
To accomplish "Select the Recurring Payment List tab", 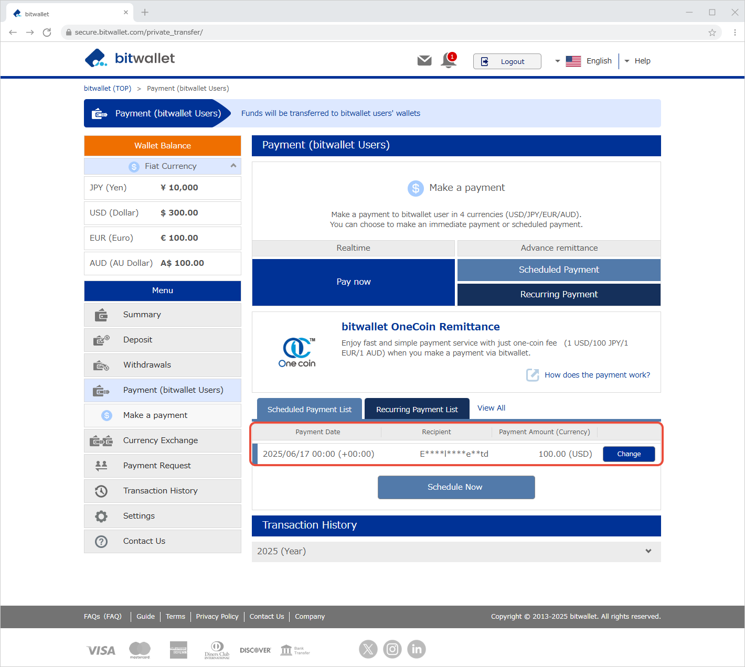I will pyautogui.click(x=417, y=409).
